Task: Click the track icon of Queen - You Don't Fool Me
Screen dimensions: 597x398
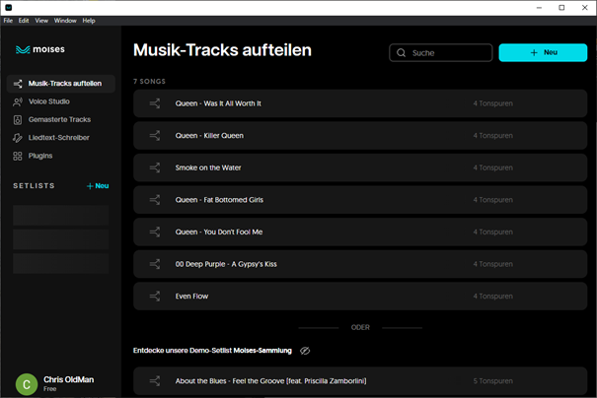Action: pyautogui.click(x=155, y=232)
